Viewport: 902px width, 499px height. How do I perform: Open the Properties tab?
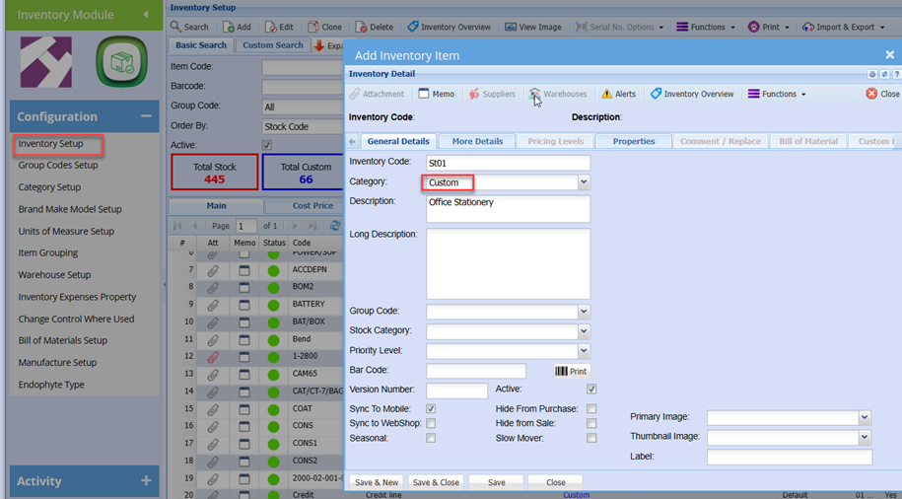633,141
